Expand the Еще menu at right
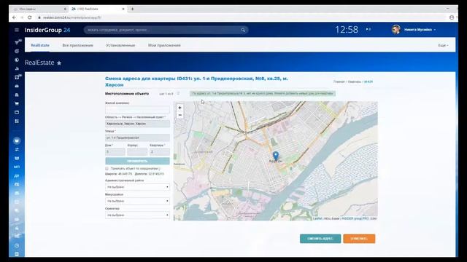 (443, 45)
